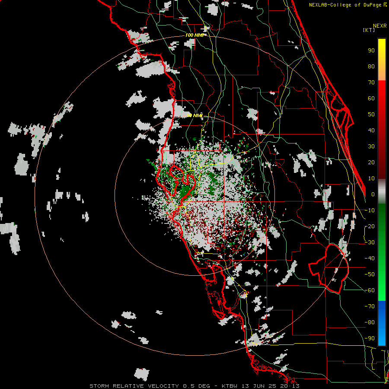Image resolution: width=389 pixels, height=389 pixels.
Task: Click the NEXR label above the color scale
Action: pyautogui.click(x=379, y=26)
